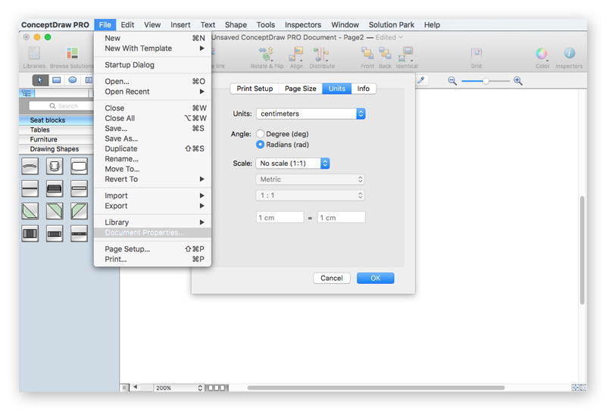Pick the rounded rectangle seat shape
The height and width of the screenshot is (411, 606).
tap(79, 167)
